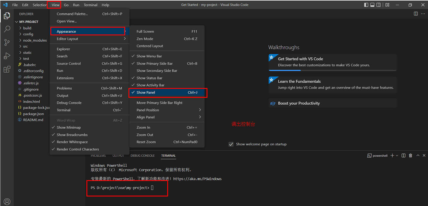Kill terminal with trash icon
Image resolution: width=428 pixels, height=206 pixels.
click(411, 155)
